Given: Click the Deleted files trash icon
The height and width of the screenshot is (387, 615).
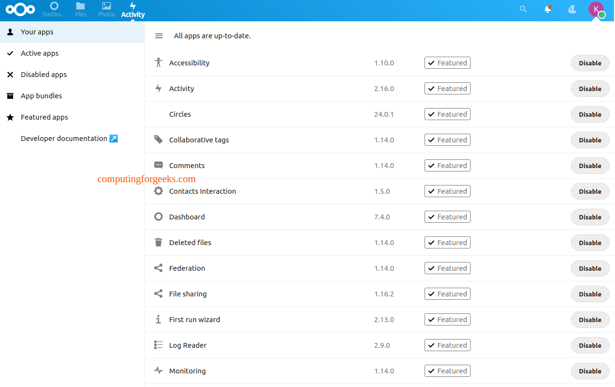Looking at the screenshot, I should (x=158, y=242).
